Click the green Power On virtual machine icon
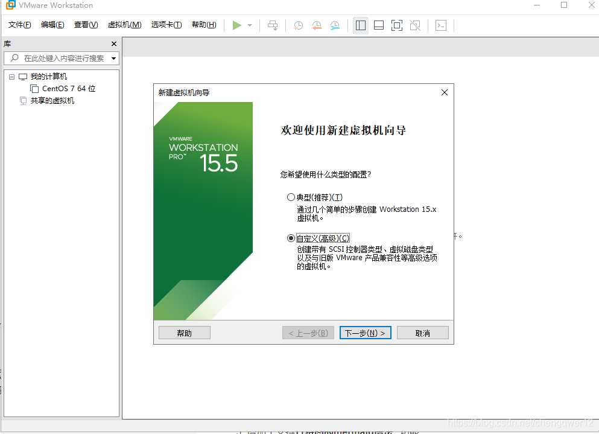Viewport: 599px width, 434px height. point(237,25)
